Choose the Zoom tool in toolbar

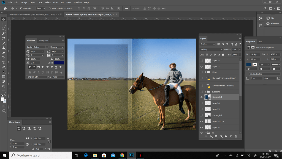pyautogui.click(x=4, y=86)
